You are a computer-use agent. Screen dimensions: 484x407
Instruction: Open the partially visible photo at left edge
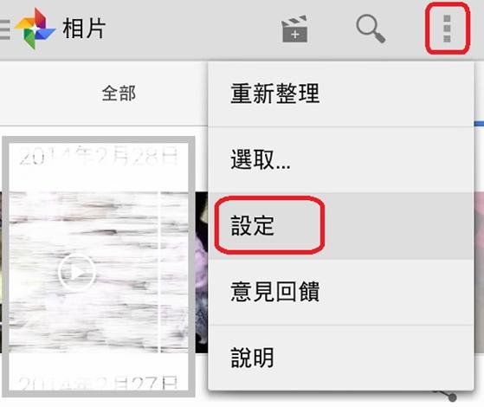click(1, 273)
